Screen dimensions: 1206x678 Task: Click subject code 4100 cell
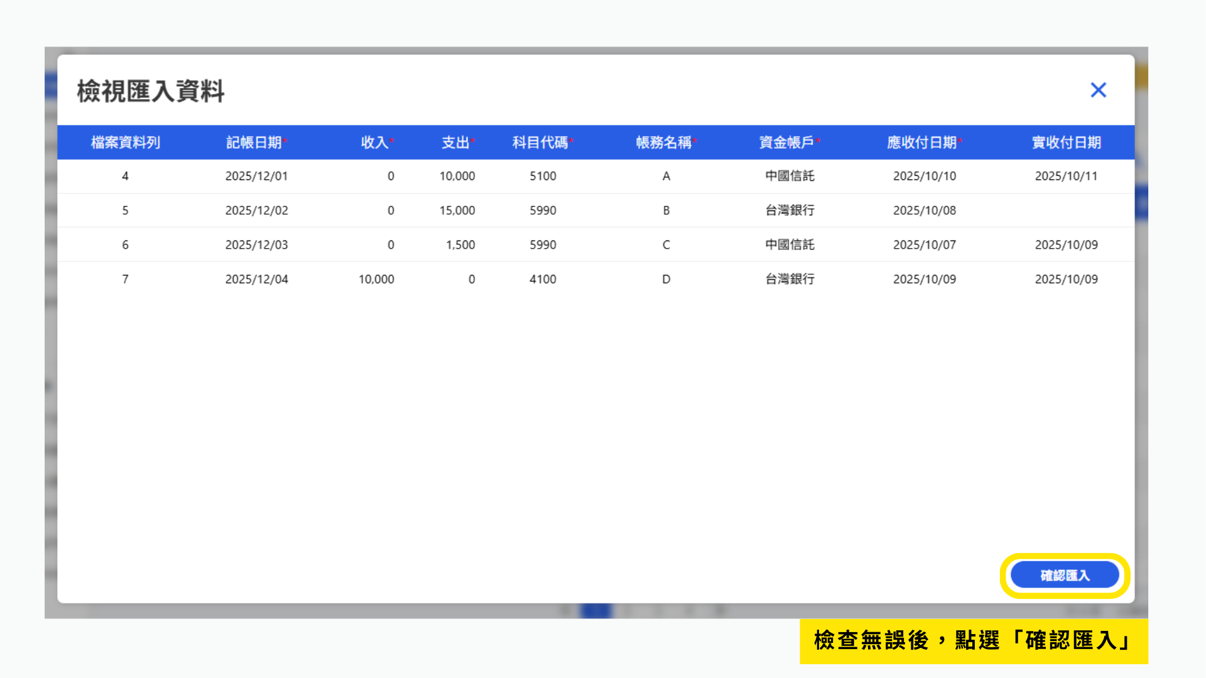click(543, 279)
